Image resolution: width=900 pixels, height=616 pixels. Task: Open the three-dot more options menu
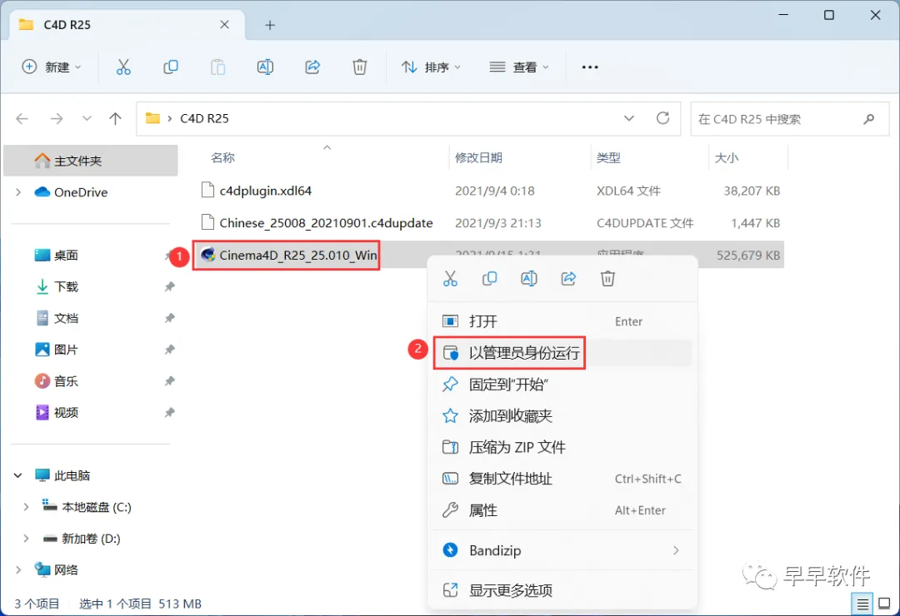[x=589, y=67]
